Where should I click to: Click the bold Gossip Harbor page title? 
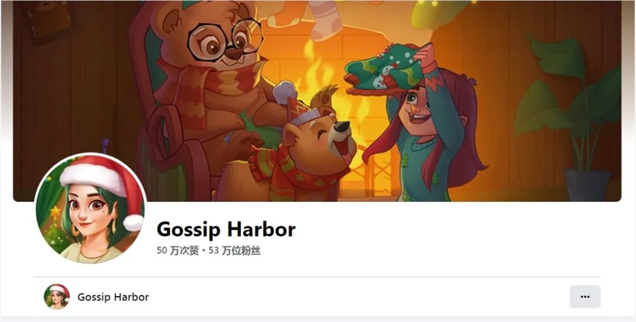click(x=226, y=229)
